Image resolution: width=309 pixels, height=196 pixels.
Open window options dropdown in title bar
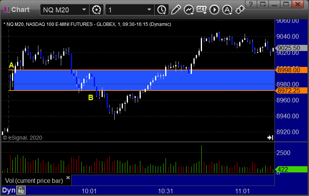(263, 4)
